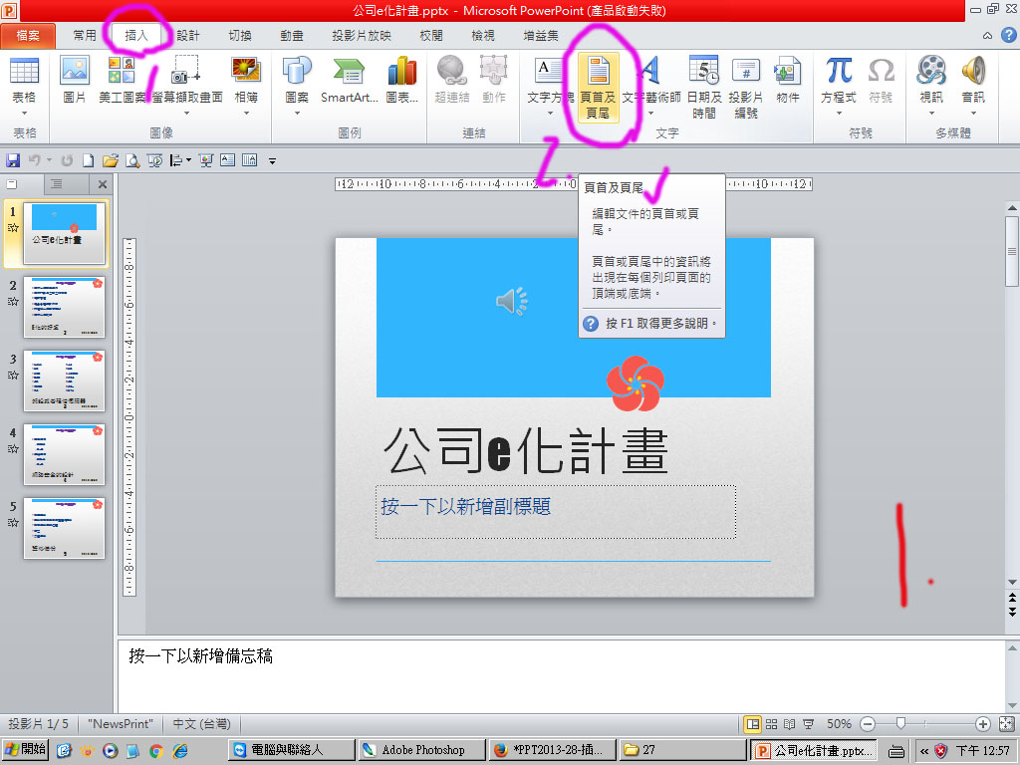1020x765 pixels.
Task: Click the PowerPoint Help question mark icon
Action: [x=1008, y=35]
